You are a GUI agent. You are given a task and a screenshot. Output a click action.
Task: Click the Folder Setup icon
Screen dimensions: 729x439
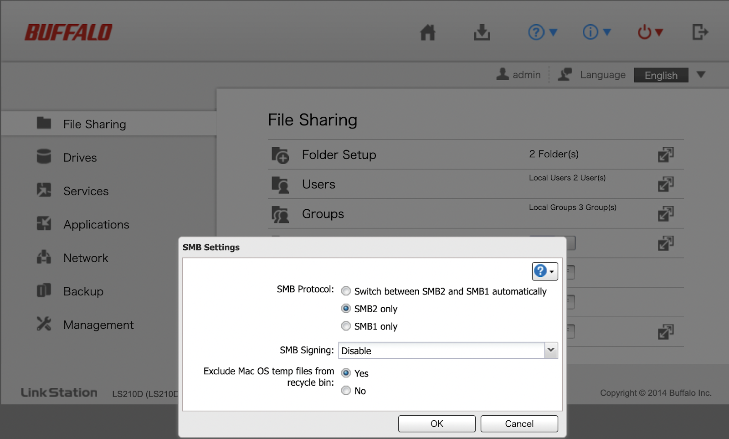280,155
